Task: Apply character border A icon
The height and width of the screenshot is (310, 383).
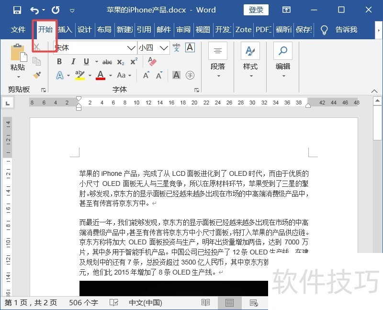Action: (x=190, y=47)
